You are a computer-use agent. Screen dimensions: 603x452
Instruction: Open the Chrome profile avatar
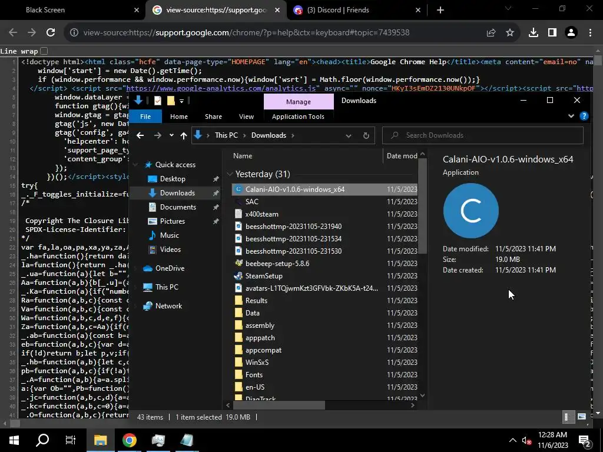571,33
